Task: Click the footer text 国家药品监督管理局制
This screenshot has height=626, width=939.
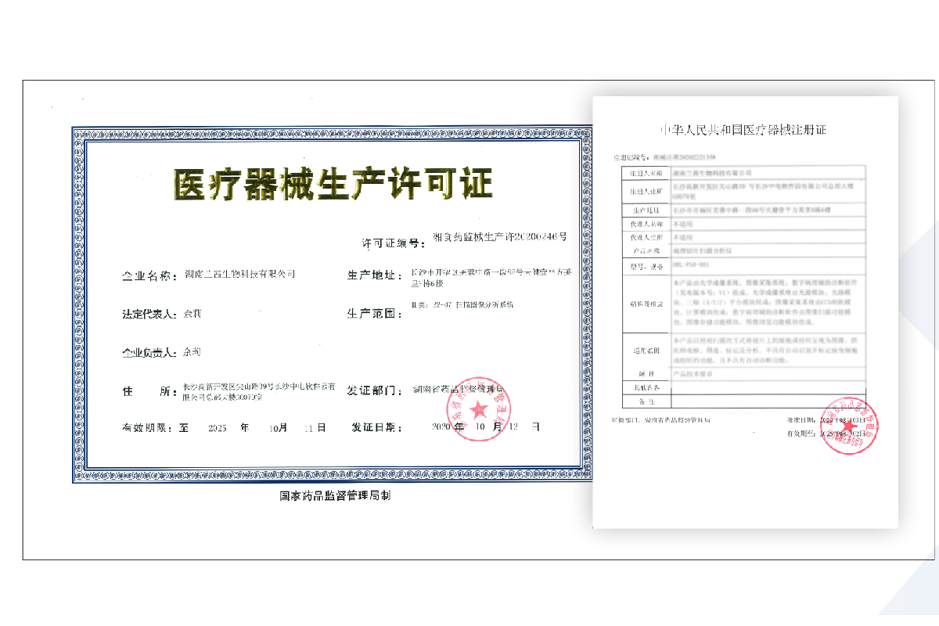Action: (x=335, y=496)
